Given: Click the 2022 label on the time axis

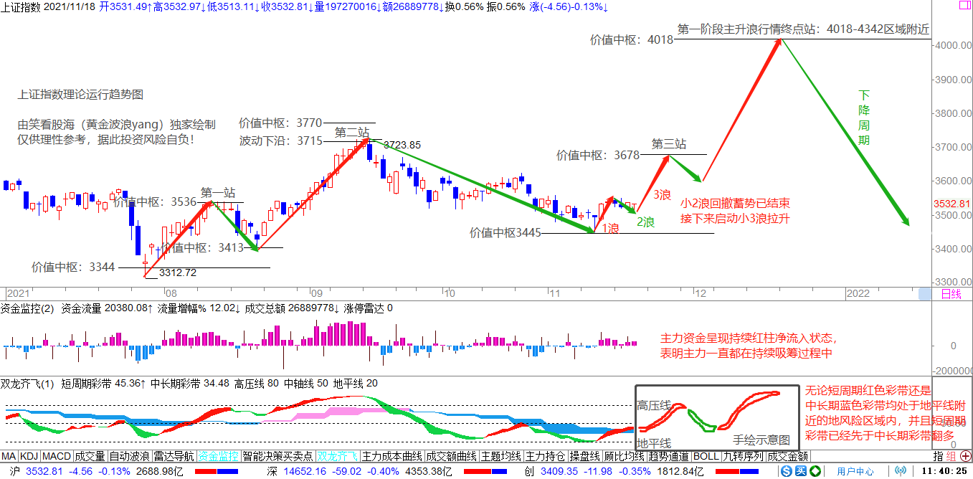Looking at the screenshot, I should tap(858, 294).
